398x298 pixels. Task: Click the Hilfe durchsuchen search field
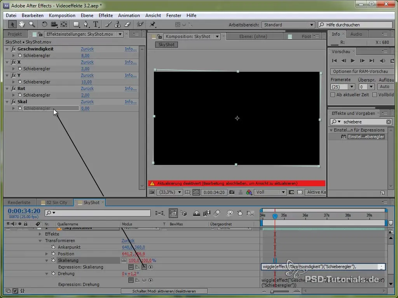[355, 25]
